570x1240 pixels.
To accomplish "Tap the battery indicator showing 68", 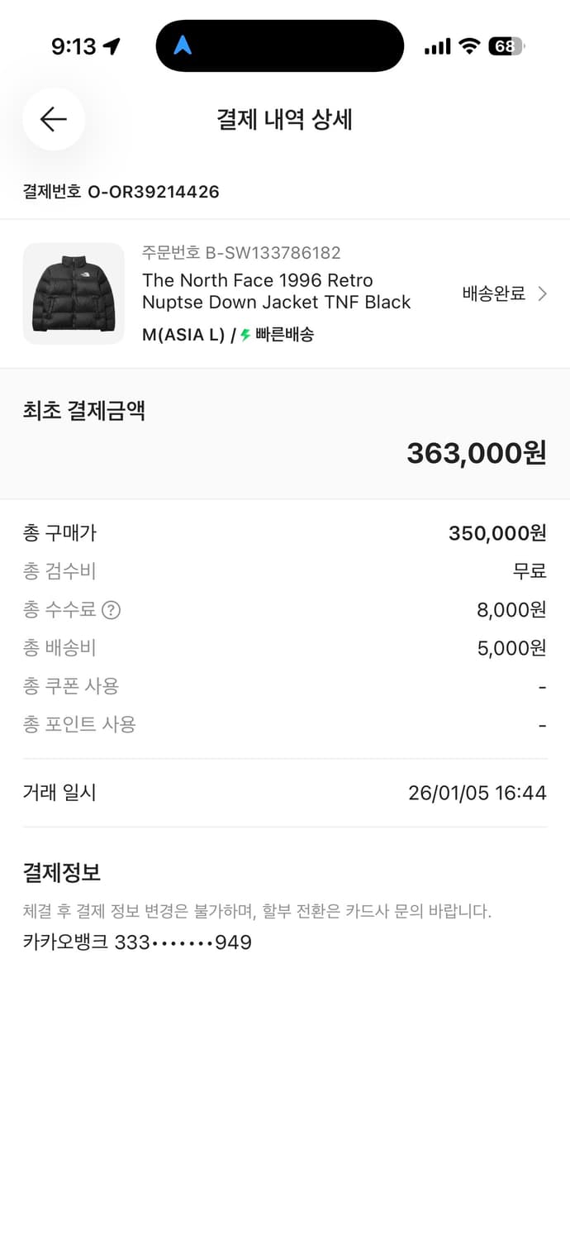I will 505,46.
